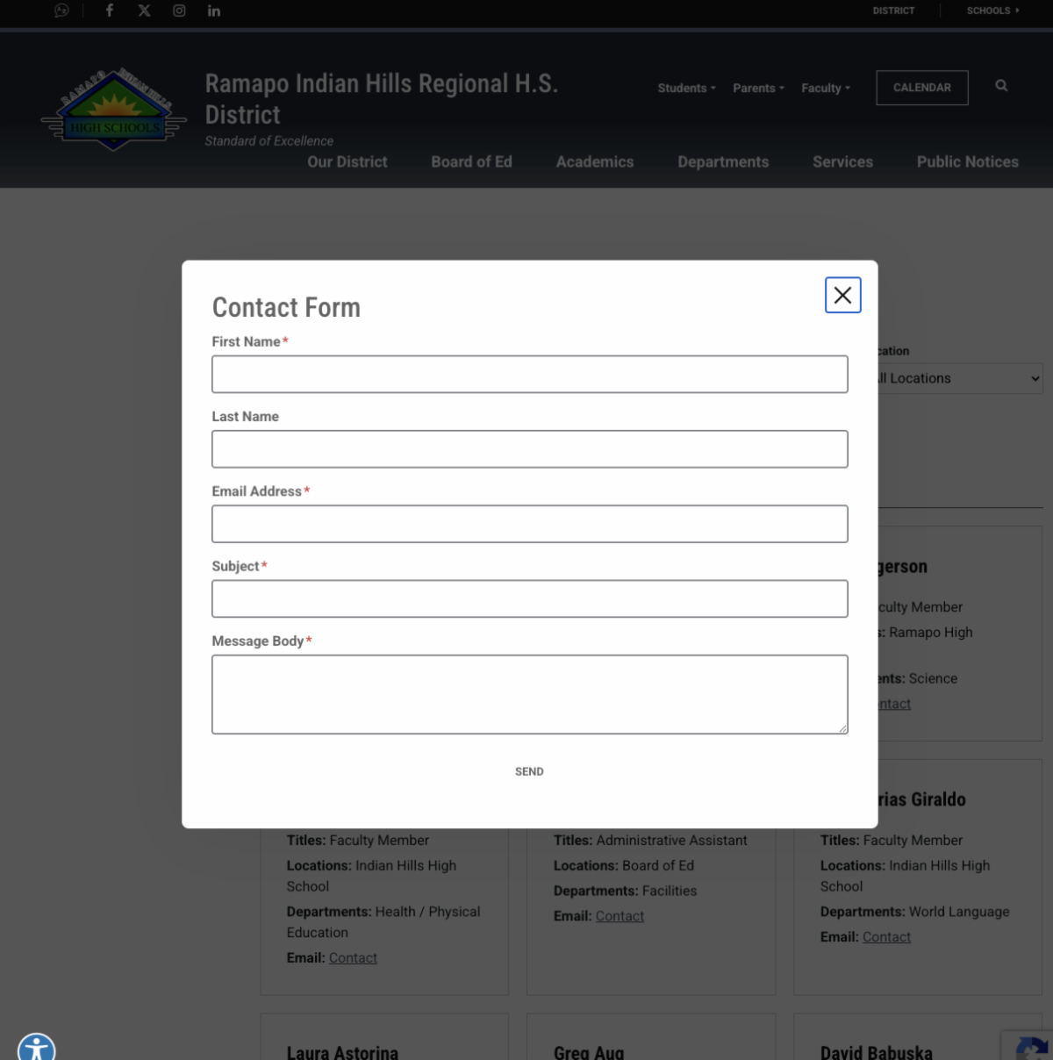Screen dimensions: 1053x1060
Task: Focus the First Name field
Action: (529, 374)
